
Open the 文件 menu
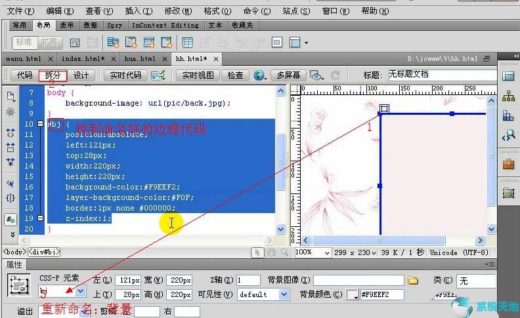[20, 11]
